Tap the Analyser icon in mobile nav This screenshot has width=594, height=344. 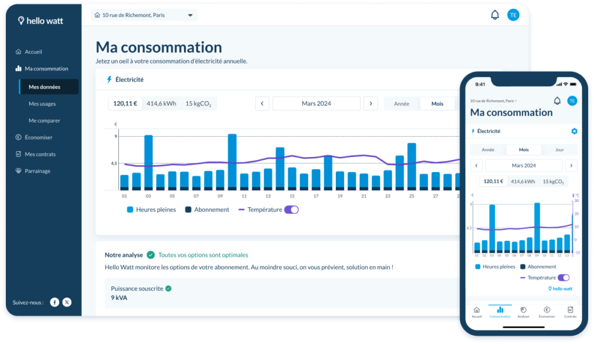pos(523,310)
